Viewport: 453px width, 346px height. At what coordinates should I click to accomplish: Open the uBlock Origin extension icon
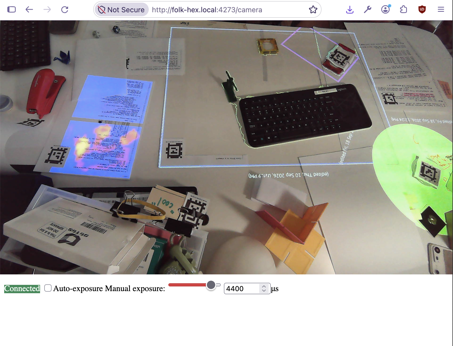422,10
